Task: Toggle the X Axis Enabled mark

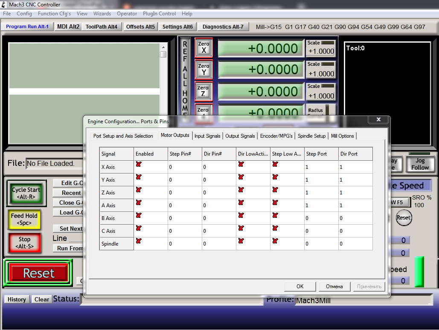Action: 139,164
